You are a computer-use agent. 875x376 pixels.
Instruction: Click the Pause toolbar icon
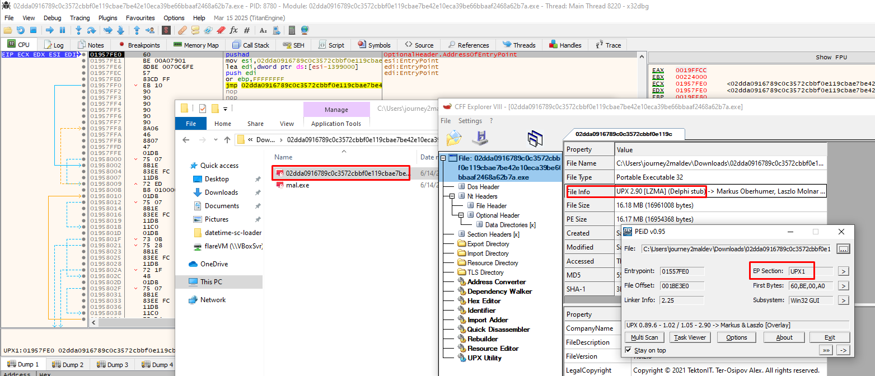point(62,30)
